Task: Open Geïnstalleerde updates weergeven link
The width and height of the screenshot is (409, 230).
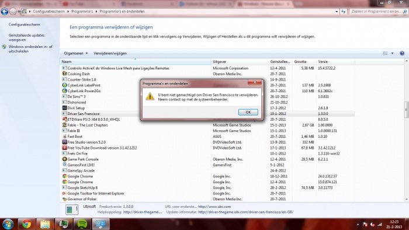Action: (26, 37)
